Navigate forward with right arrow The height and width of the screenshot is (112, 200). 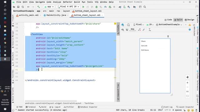click(x=33, y=7)
